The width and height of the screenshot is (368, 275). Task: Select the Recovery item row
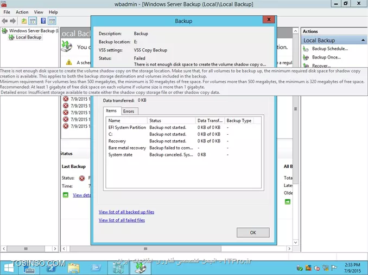point(183,141)
